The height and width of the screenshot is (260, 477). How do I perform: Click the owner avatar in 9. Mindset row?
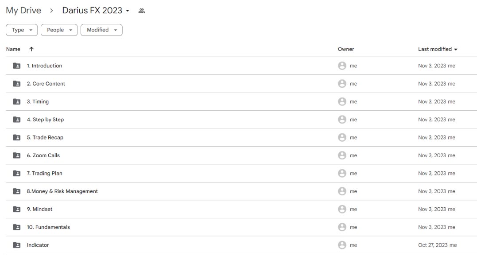(x=342, y=209)
